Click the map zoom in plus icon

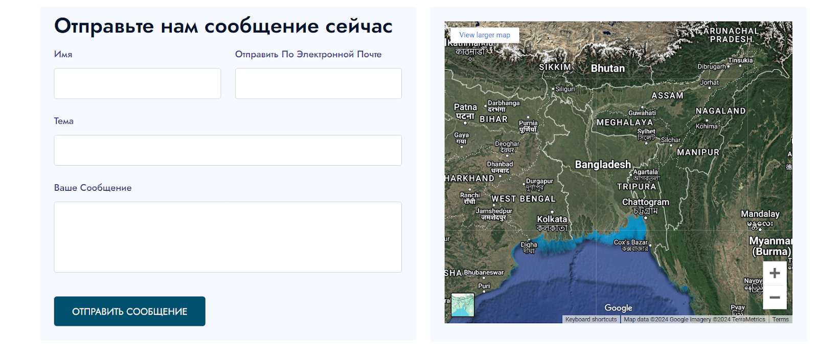click(x=775, y=273)
